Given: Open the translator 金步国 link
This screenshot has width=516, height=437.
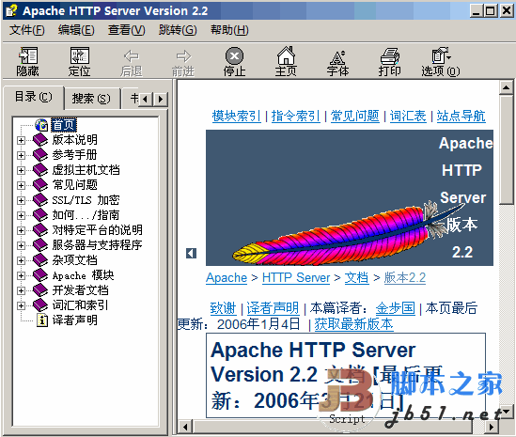Looking at the screenshot, I should [x=396, y=308].
